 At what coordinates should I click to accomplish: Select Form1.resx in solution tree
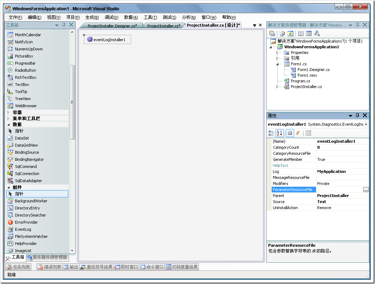point(307,75)
